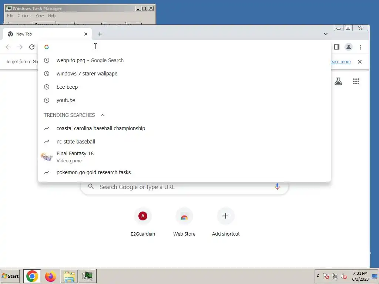
Task: Close the New Tab tab
Action: pos(86,34)
